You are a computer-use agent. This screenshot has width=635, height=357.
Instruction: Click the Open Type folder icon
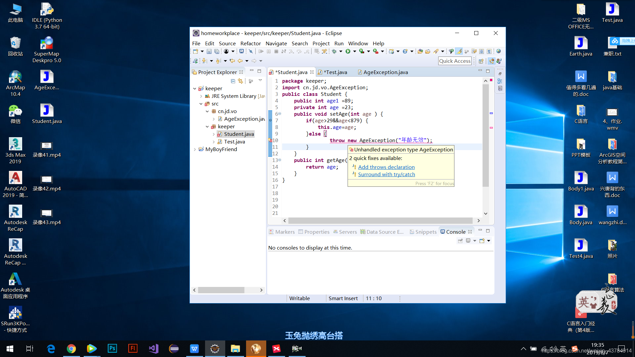click(420, 51)
